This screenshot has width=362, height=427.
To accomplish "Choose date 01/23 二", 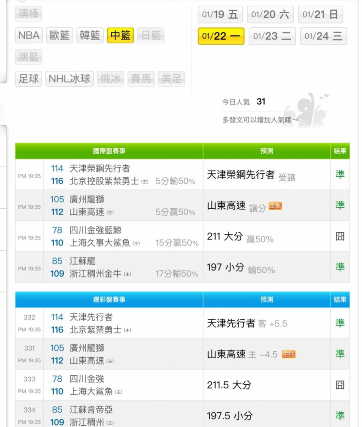I will click(x=272, y=36).
